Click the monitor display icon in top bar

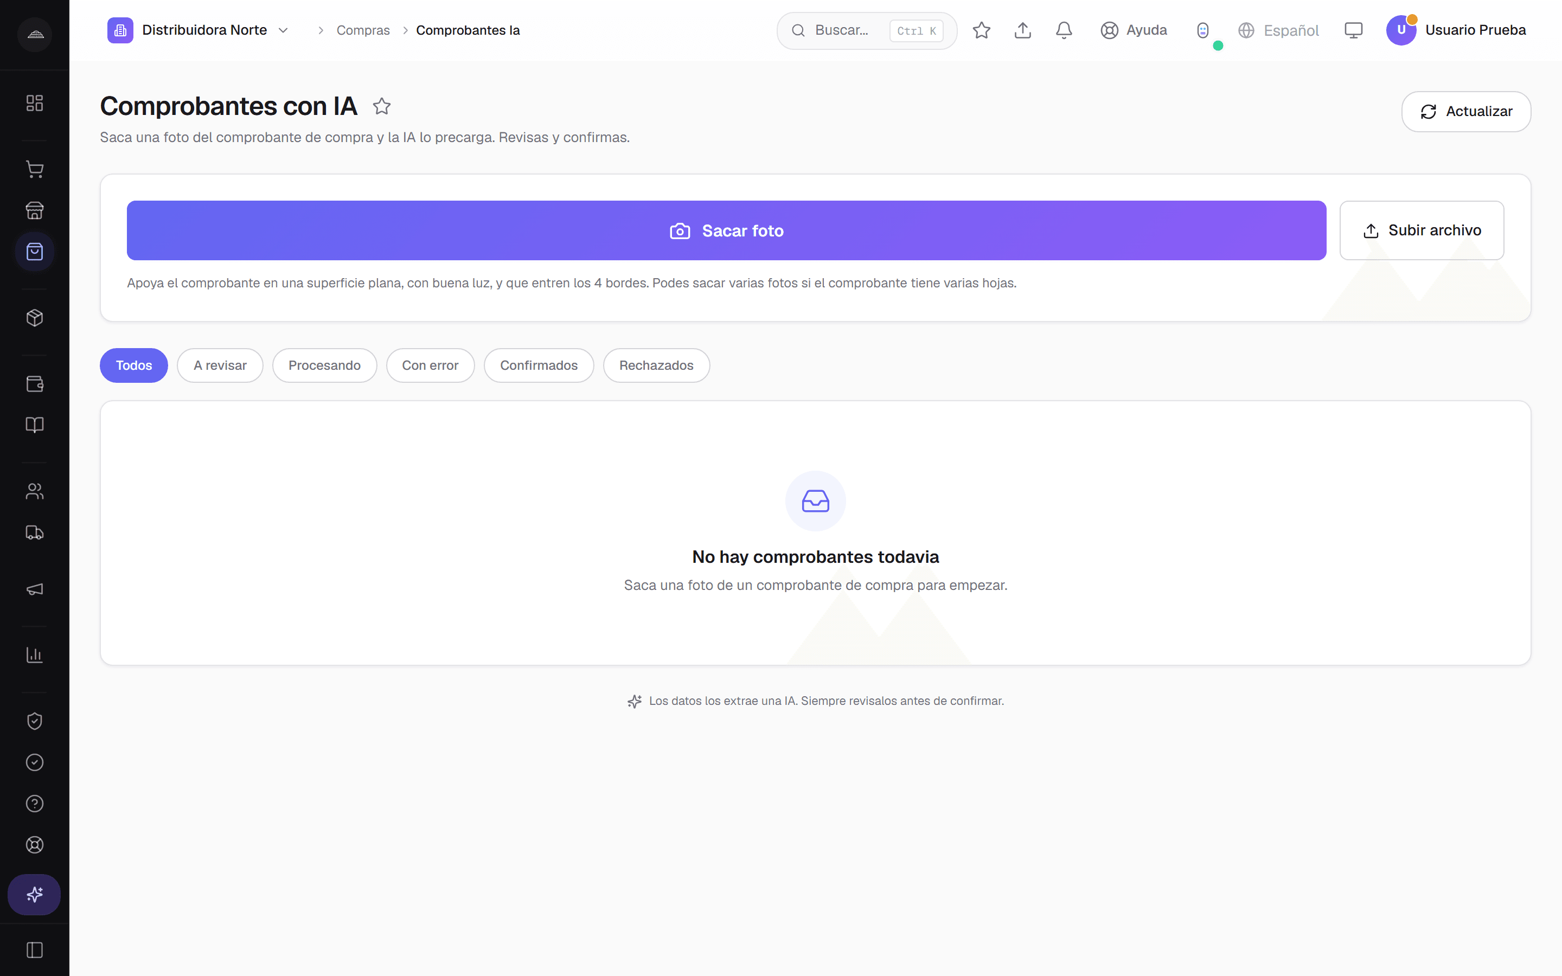(1353, 30)
